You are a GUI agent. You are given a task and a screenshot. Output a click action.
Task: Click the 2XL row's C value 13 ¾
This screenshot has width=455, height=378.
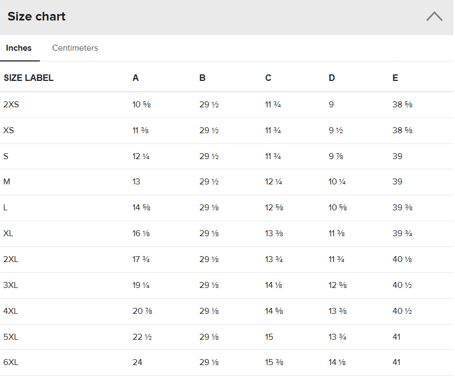274,259
